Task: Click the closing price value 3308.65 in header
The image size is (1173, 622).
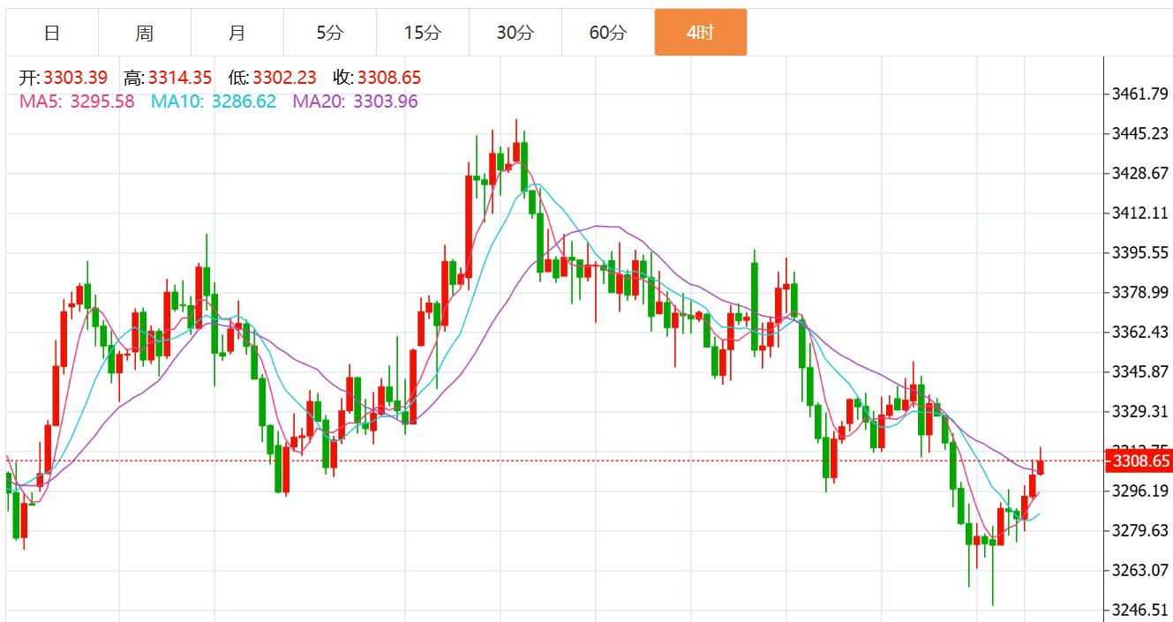Action: pyautogui.click(x=389, y=79)
